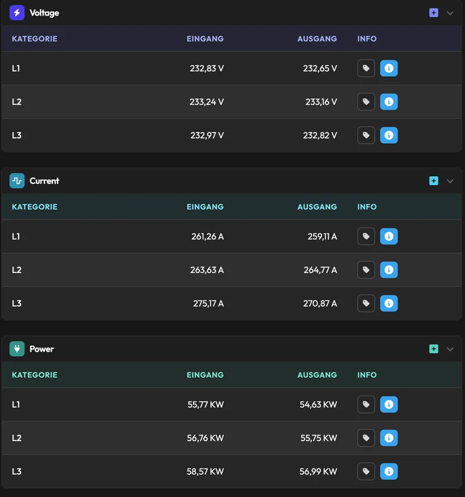Viewport: 465px width, 497px height.
Task: Open info for Voltage L1 row
Action: pyautogui.click(x=389, y=68)
